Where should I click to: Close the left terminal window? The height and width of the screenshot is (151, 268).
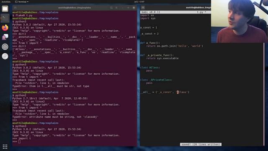[134, 8]
